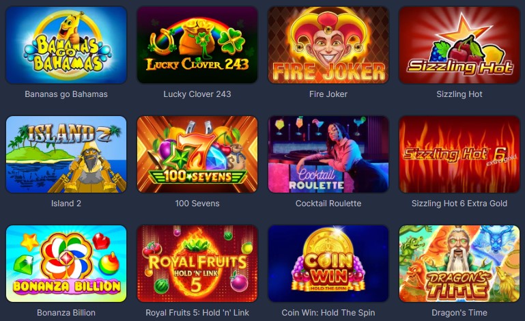Select the Fire Joker game tile

pyautogui.click(x=328, y=45)
